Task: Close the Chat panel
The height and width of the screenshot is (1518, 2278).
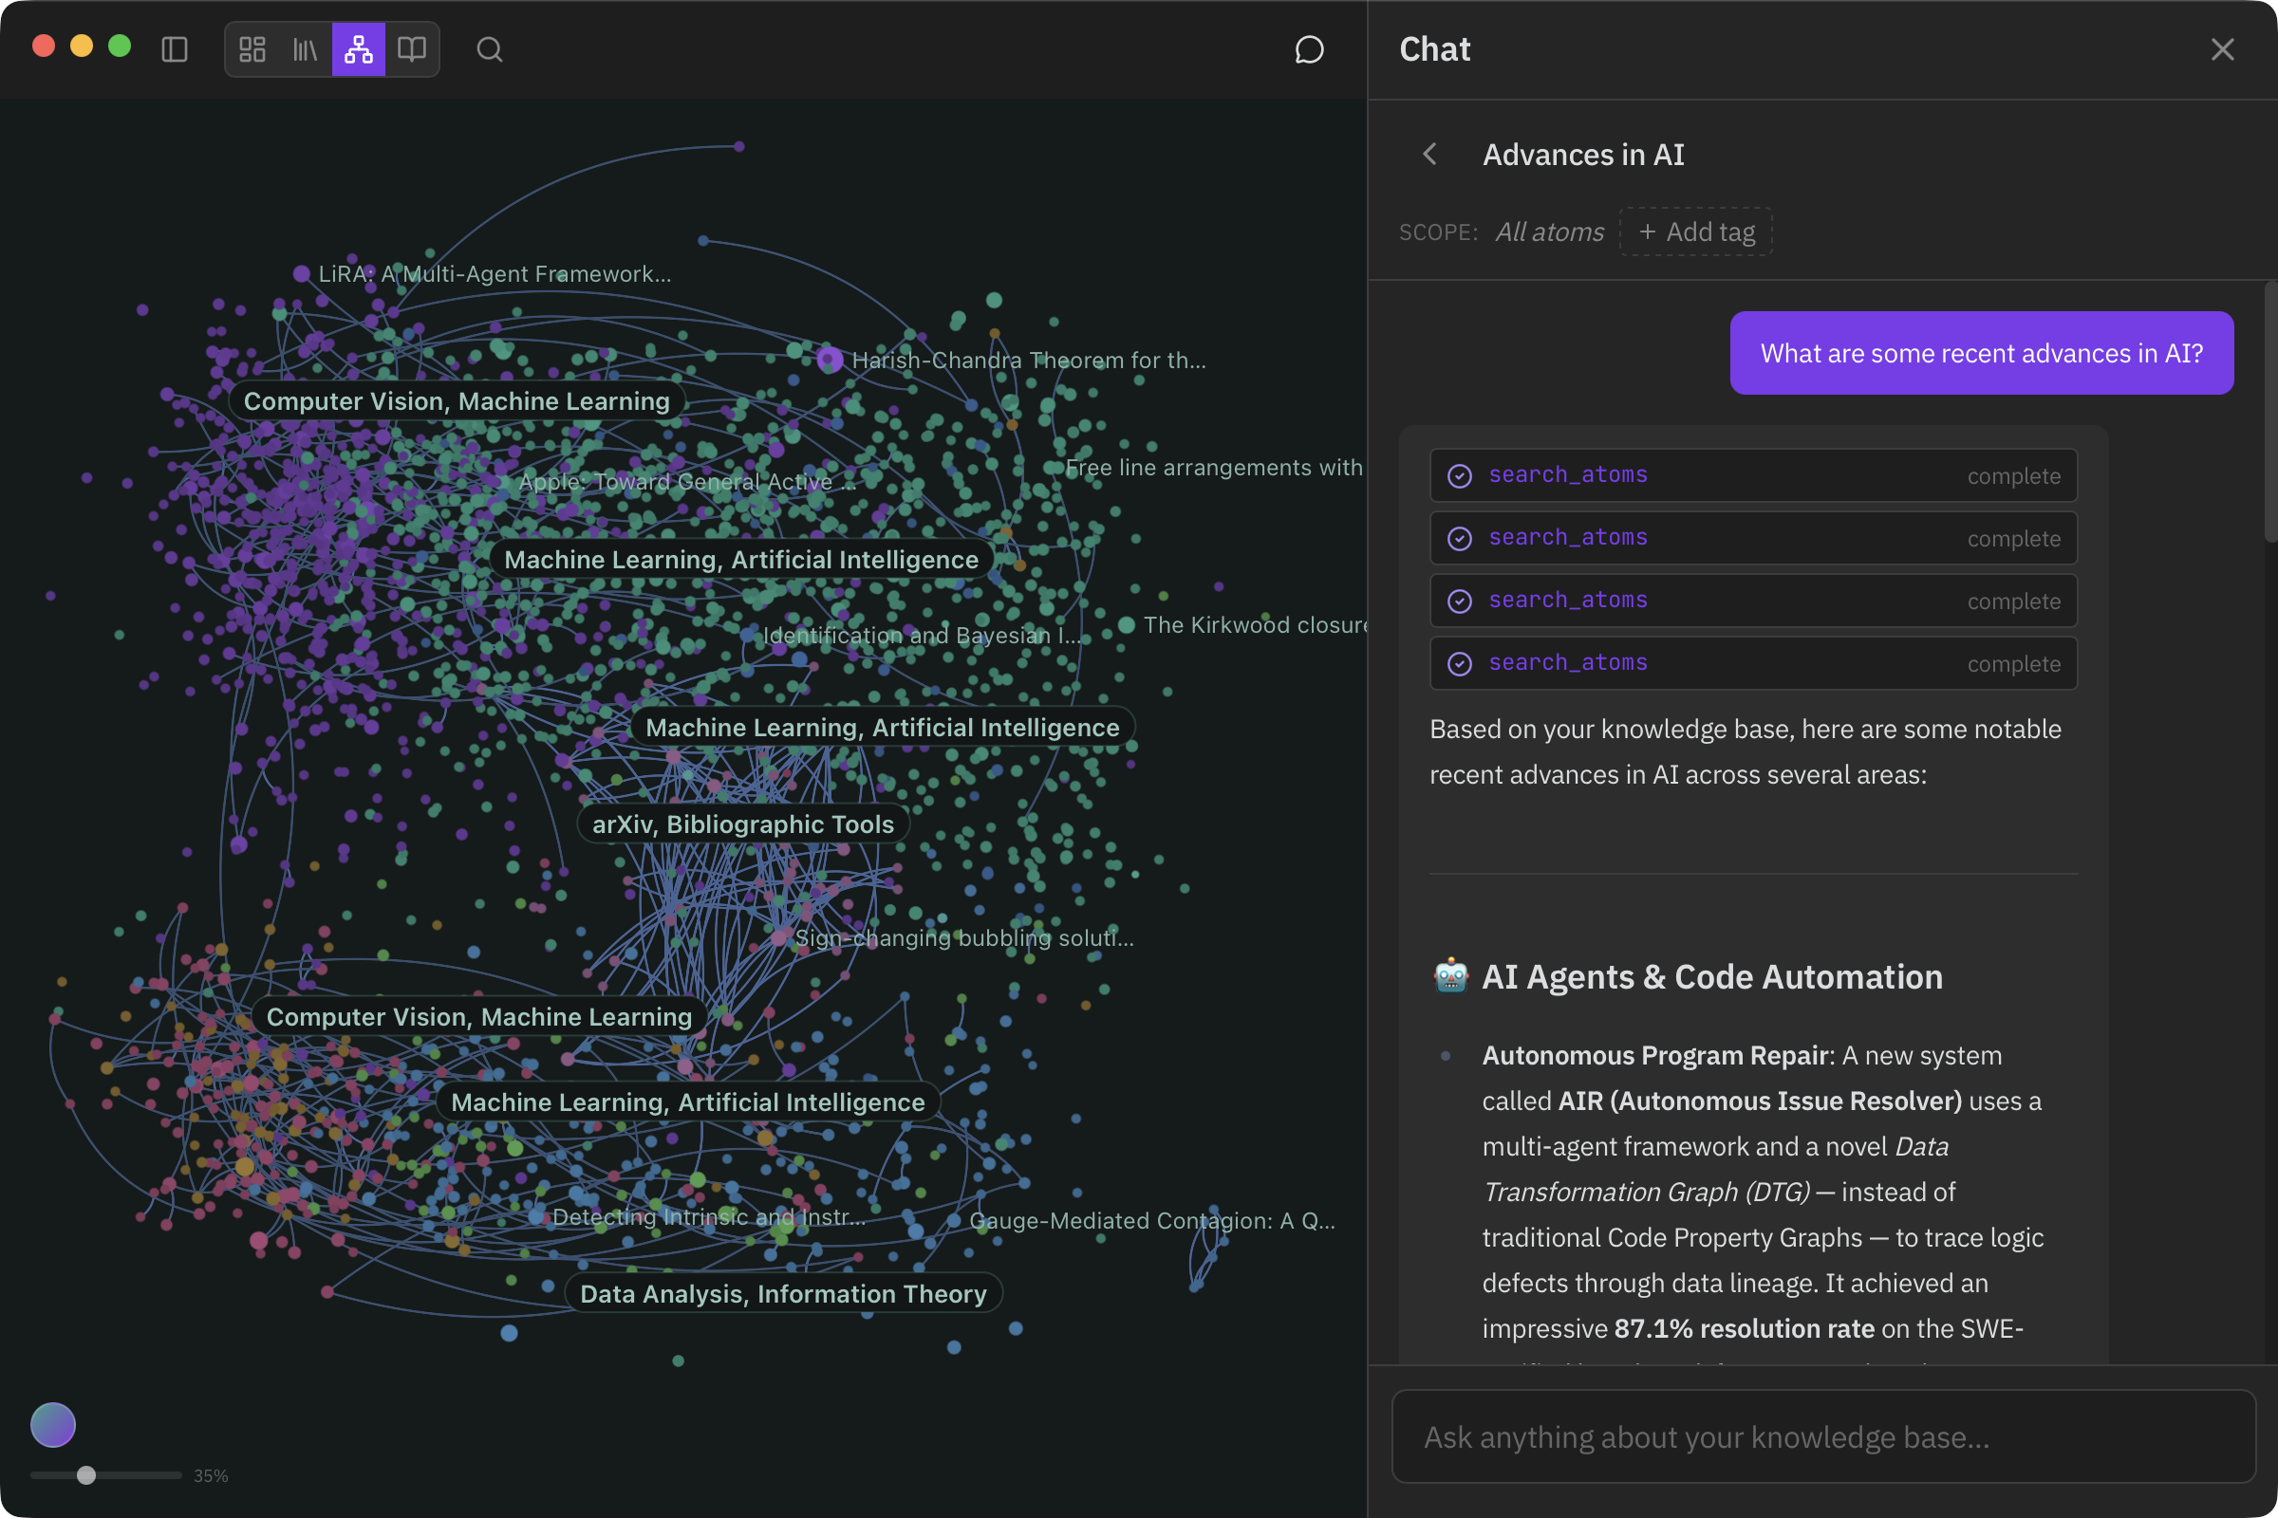Action: [2222, 49]
